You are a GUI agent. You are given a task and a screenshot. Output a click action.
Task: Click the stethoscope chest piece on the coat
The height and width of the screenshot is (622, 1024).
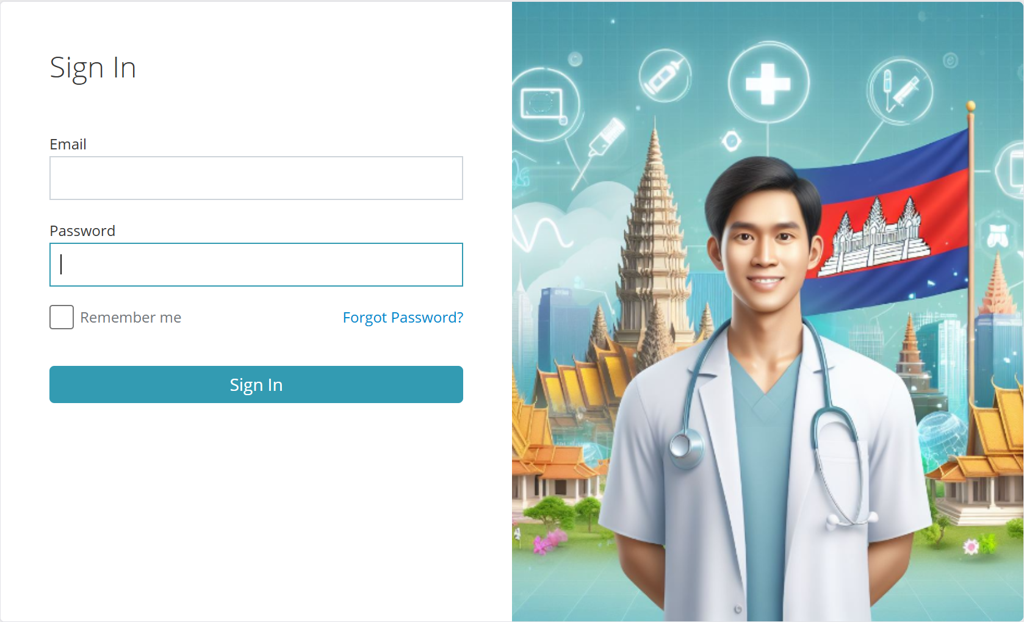686,447
